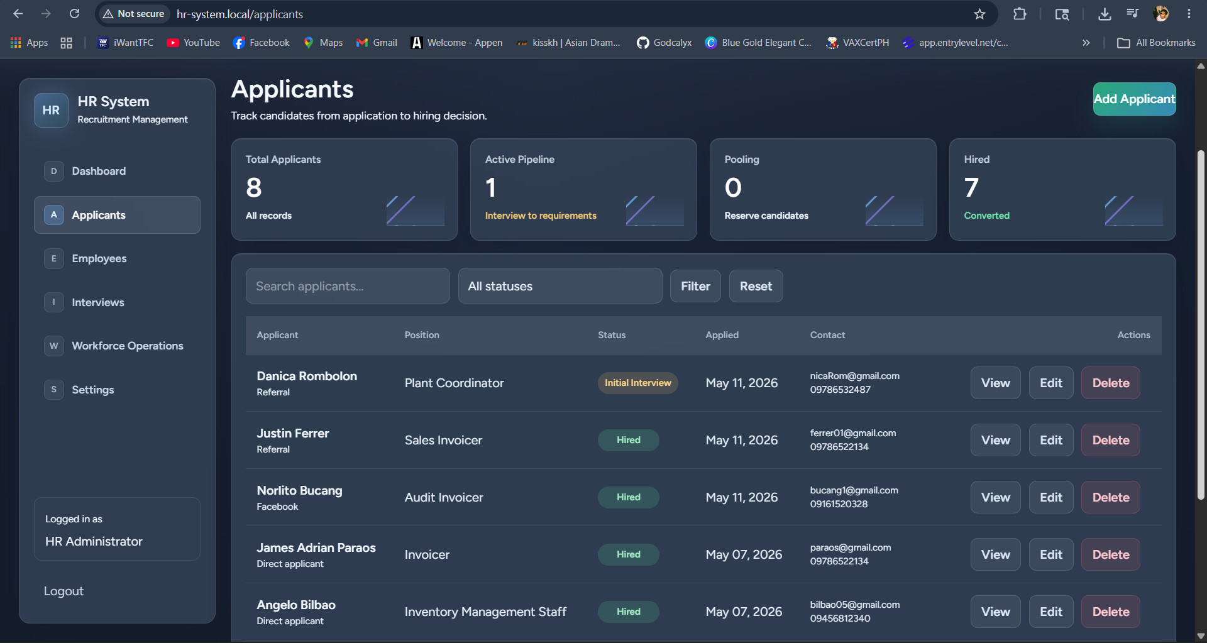Delete Norlito Bucang's applicant record

coord(1111,497)
